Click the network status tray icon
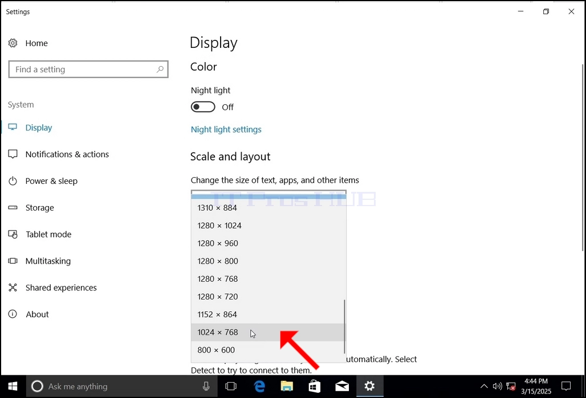This screenshot has width=586, height=398. click(x=511, y=387)
